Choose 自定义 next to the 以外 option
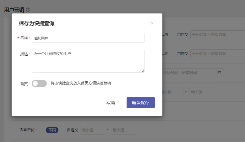 coord(182,35)
